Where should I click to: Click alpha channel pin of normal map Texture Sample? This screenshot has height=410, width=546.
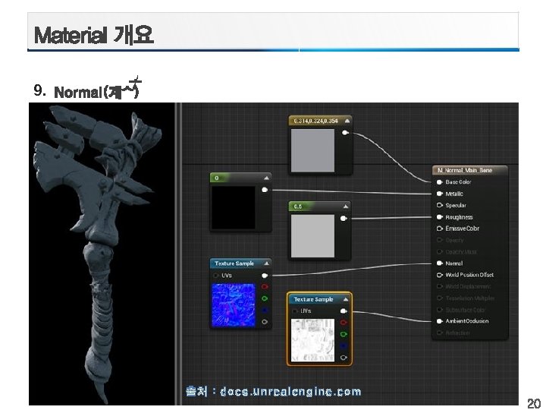pyautogui.click(x=265, y=322)
